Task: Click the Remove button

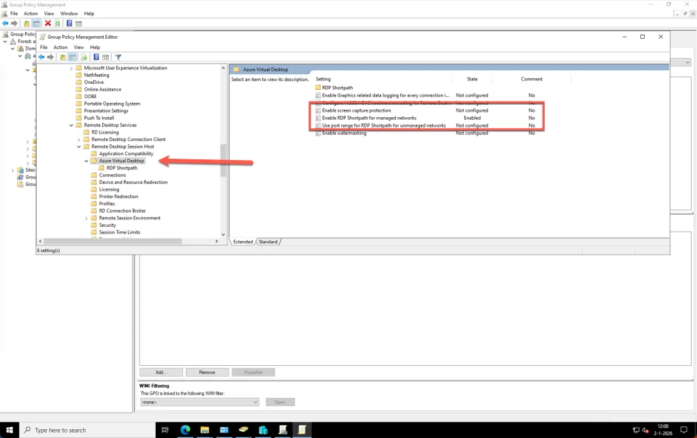Action: (x=207, y=372)
